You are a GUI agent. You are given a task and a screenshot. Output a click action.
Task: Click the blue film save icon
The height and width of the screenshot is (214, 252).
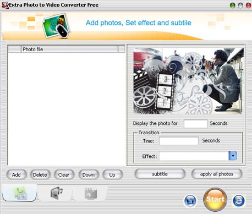190,201
